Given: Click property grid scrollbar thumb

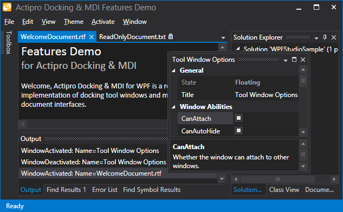Looking at the screenshot, I should tap(303, 80).
